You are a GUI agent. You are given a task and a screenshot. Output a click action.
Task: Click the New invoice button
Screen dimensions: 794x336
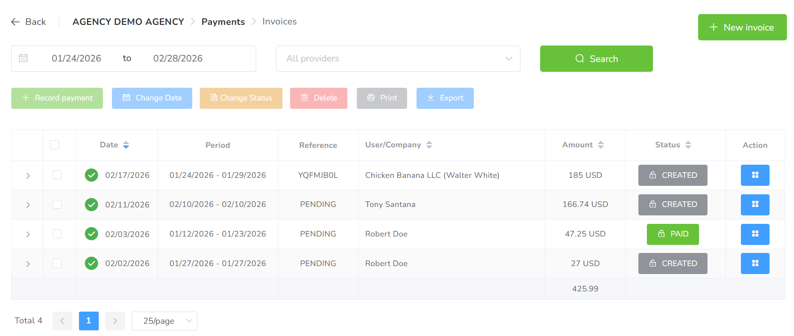742,27
